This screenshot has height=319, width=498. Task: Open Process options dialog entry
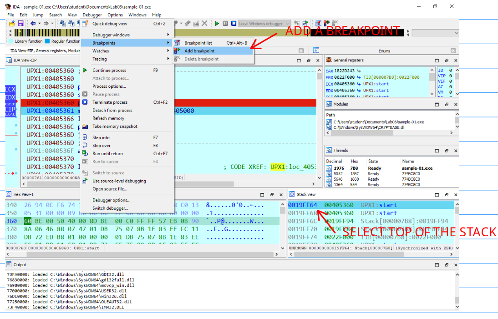pyautogui.click(x=127, y=86)
